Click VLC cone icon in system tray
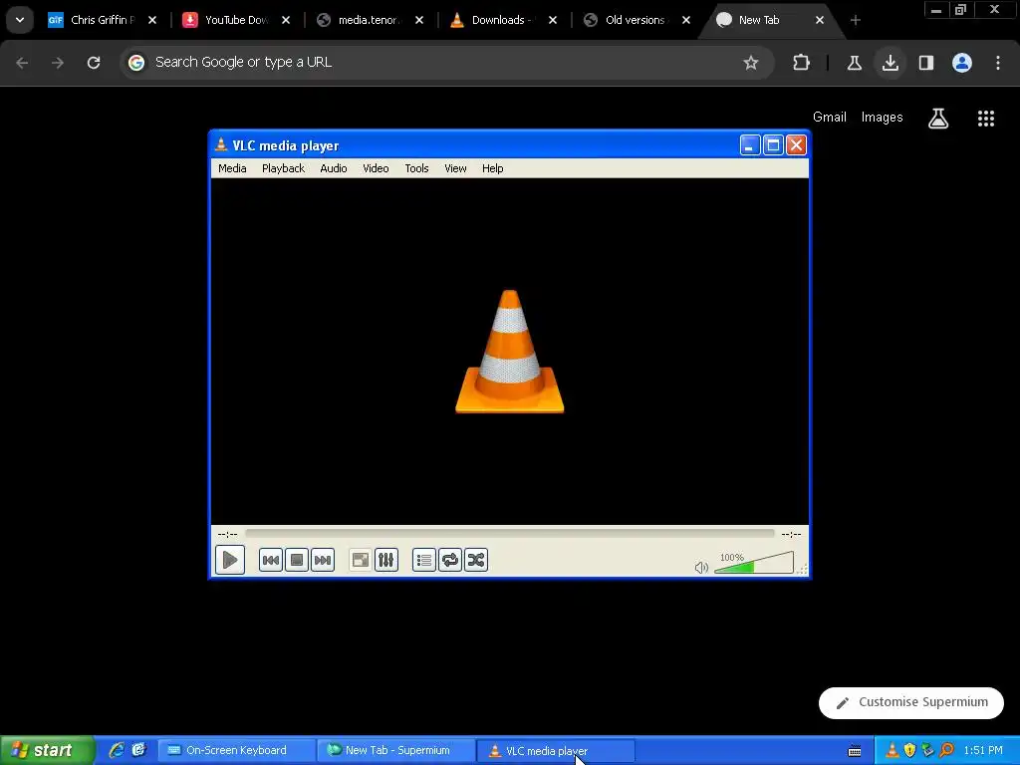Screen dimensions: 1020x765 (x=892, y=750)
